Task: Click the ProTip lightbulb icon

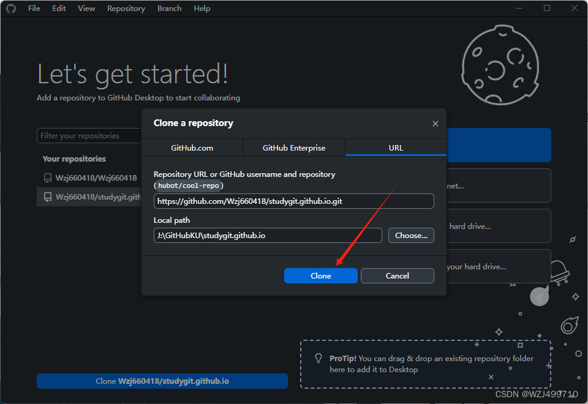Action: click(x=318, y=358)
